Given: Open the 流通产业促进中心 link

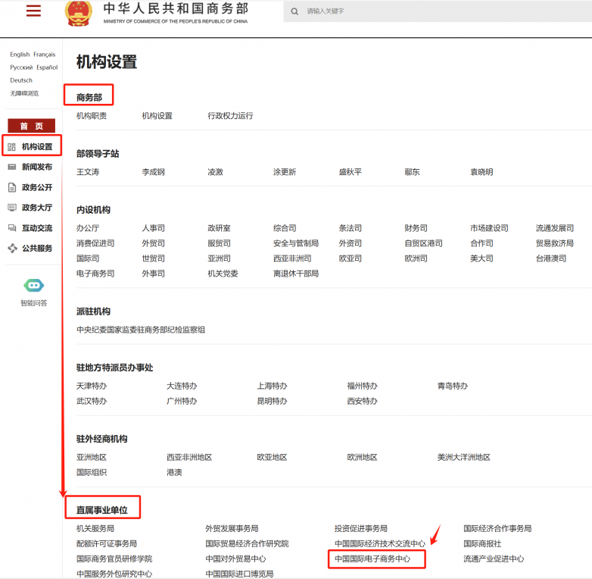Looking at the screenshot, I should [x=494, y=559].
